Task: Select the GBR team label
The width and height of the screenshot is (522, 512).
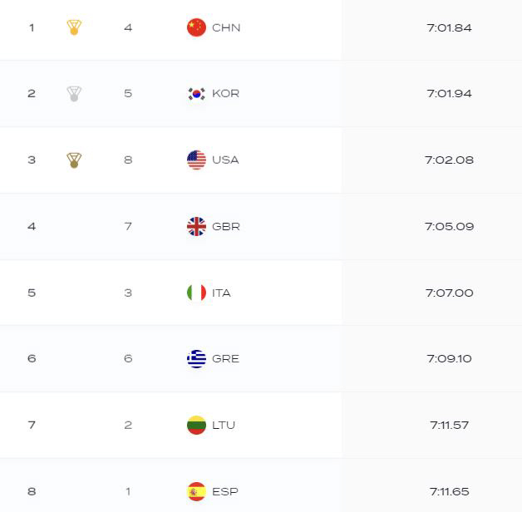Action: [x=226, y=227]
